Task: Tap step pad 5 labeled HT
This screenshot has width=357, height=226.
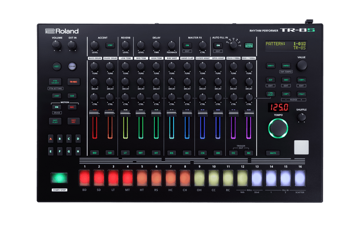Action: pyautogui.click(x=142, y=178)
